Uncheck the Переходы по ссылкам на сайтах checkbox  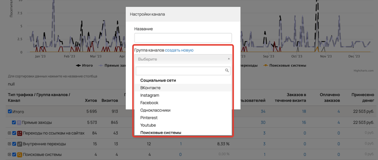point(14,133)
